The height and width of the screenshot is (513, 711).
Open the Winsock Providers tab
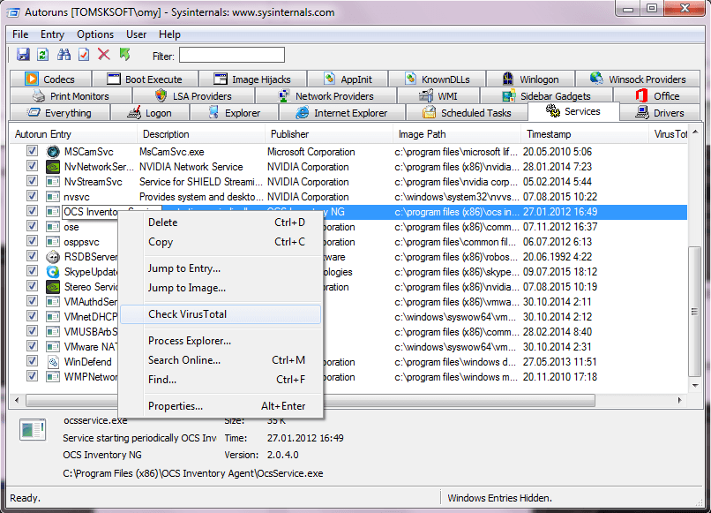(638, 79)
